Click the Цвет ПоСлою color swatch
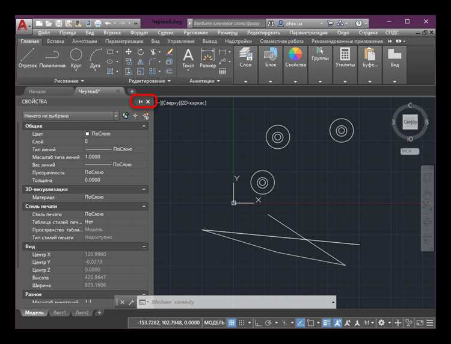 tap(87, 133)
